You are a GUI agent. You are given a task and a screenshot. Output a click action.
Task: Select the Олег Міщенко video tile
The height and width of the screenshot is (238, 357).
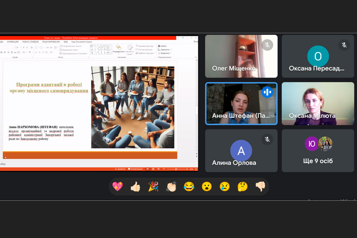[x=241, y=56]
